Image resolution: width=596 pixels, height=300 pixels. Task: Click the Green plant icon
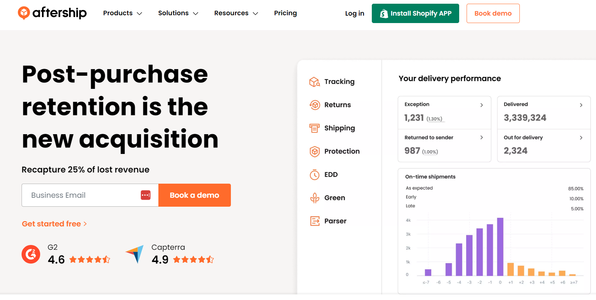(x=315, y=198)
